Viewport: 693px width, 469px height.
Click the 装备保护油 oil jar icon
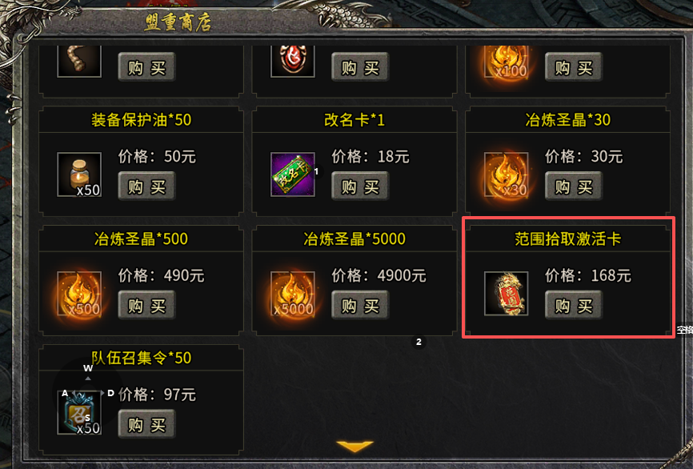(79, 174)
